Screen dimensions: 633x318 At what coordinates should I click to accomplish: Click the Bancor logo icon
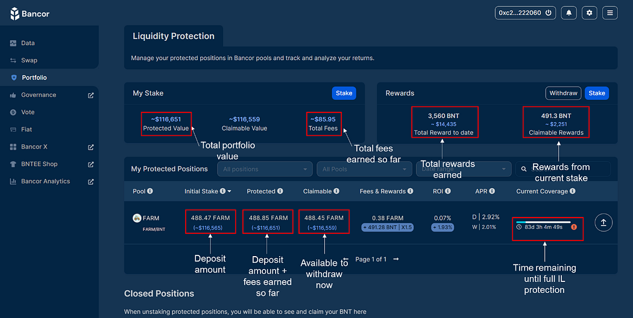14,14
